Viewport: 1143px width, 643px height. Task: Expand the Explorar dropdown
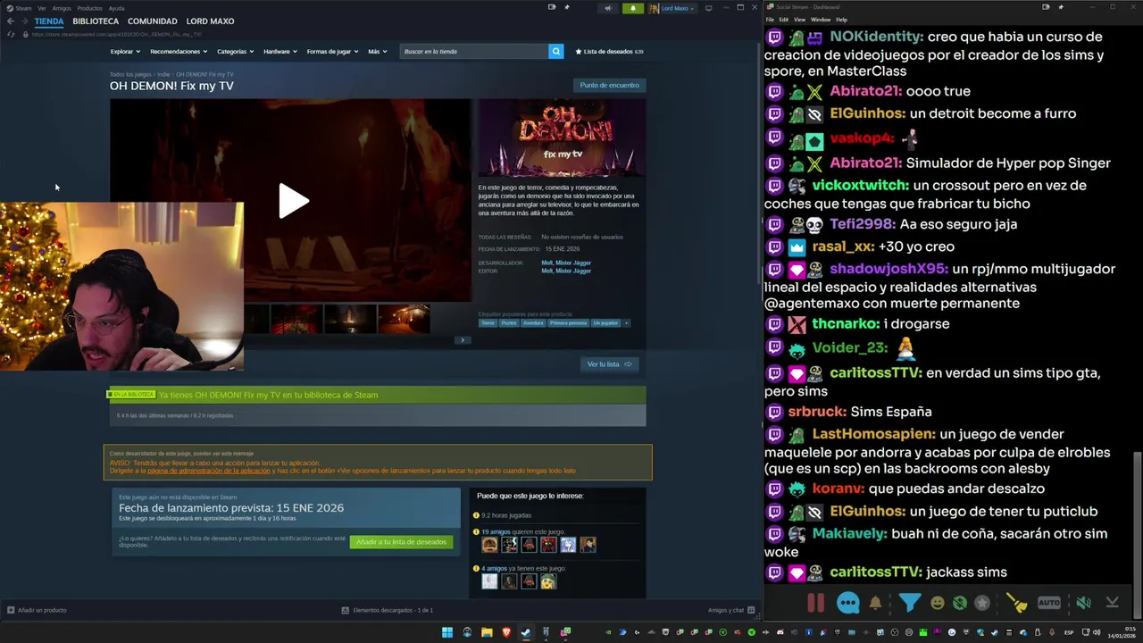click(124, 51)
